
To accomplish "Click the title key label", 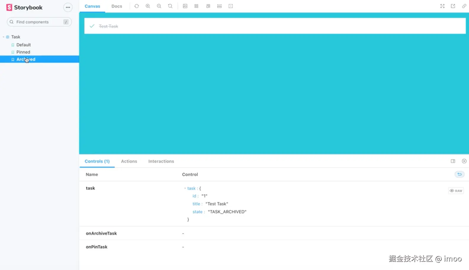I will 196,204.
